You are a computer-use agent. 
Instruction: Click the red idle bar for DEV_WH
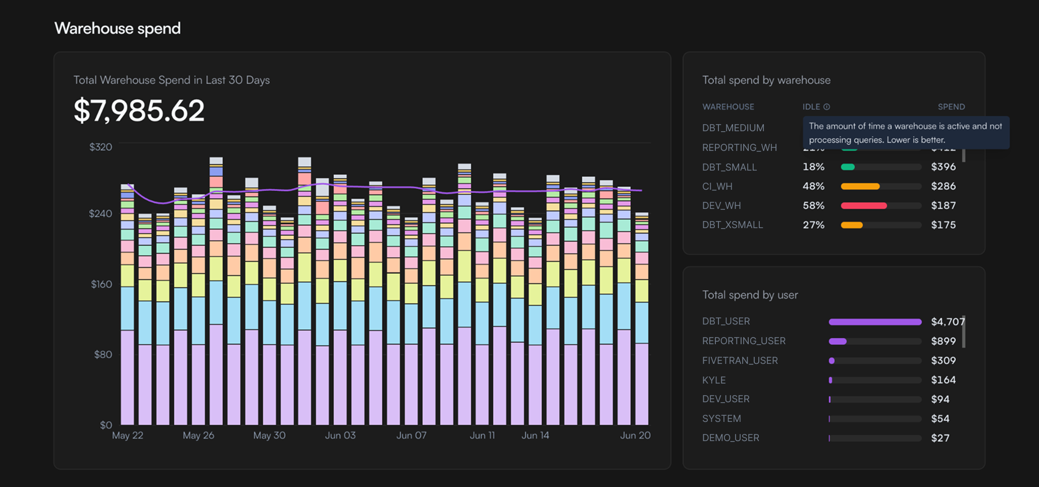864,205
